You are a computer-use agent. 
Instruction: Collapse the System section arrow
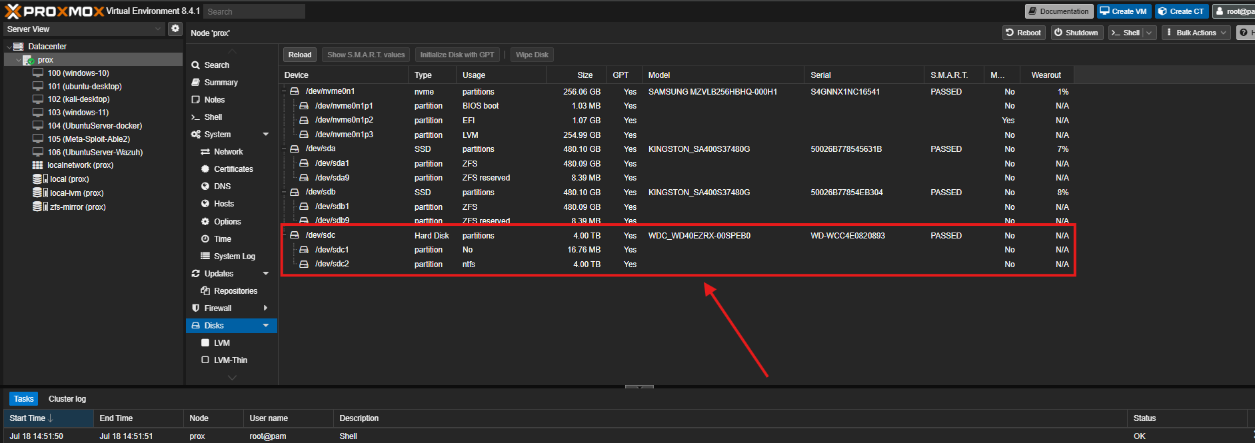coord(266,135)
